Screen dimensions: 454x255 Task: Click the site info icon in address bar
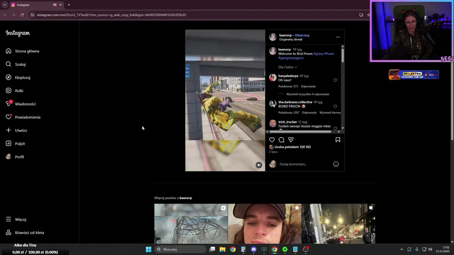tap(32, 15)
